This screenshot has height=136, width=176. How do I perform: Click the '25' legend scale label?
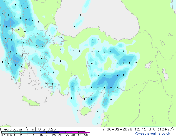[x=54, y=135]
